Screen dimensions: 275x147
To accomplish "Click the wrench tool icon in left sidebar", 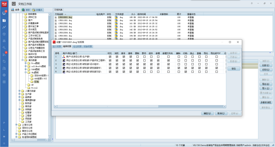I will pos(4,48).
